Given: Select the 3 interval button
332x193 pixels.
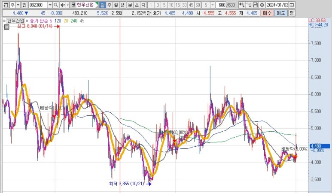Looking at the screenshot, I should click(x=158, y=5).
